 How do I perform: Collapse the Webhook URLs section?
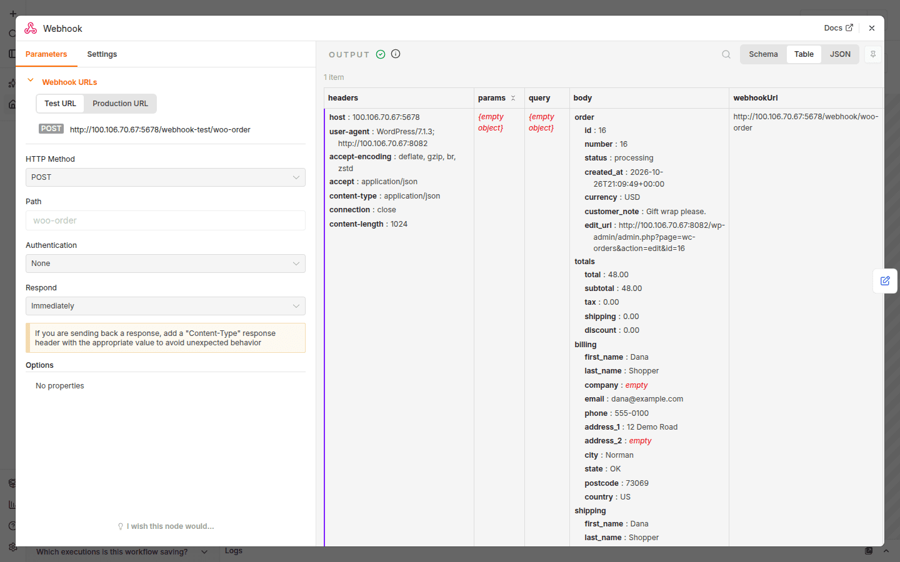(31, 81)
